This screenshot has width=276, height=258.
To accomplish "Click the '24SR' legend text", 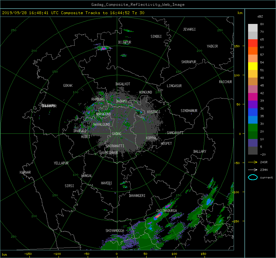I will (264, 162).
